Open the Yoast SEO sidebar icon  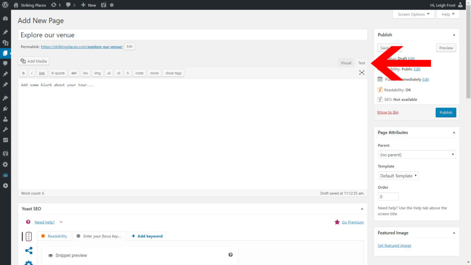[6, 154]
